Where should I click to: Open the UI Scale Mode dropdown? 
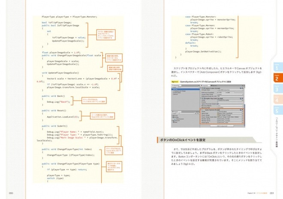pyautogui.click(x=230, y=90)
